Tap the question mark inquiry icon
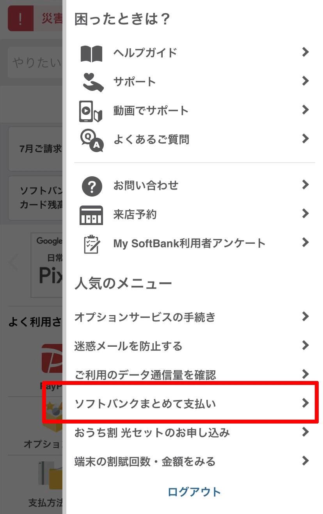 pos(92,186)
